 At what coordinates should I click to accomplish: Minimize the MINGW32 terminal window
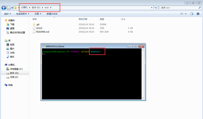pos(129,46)
